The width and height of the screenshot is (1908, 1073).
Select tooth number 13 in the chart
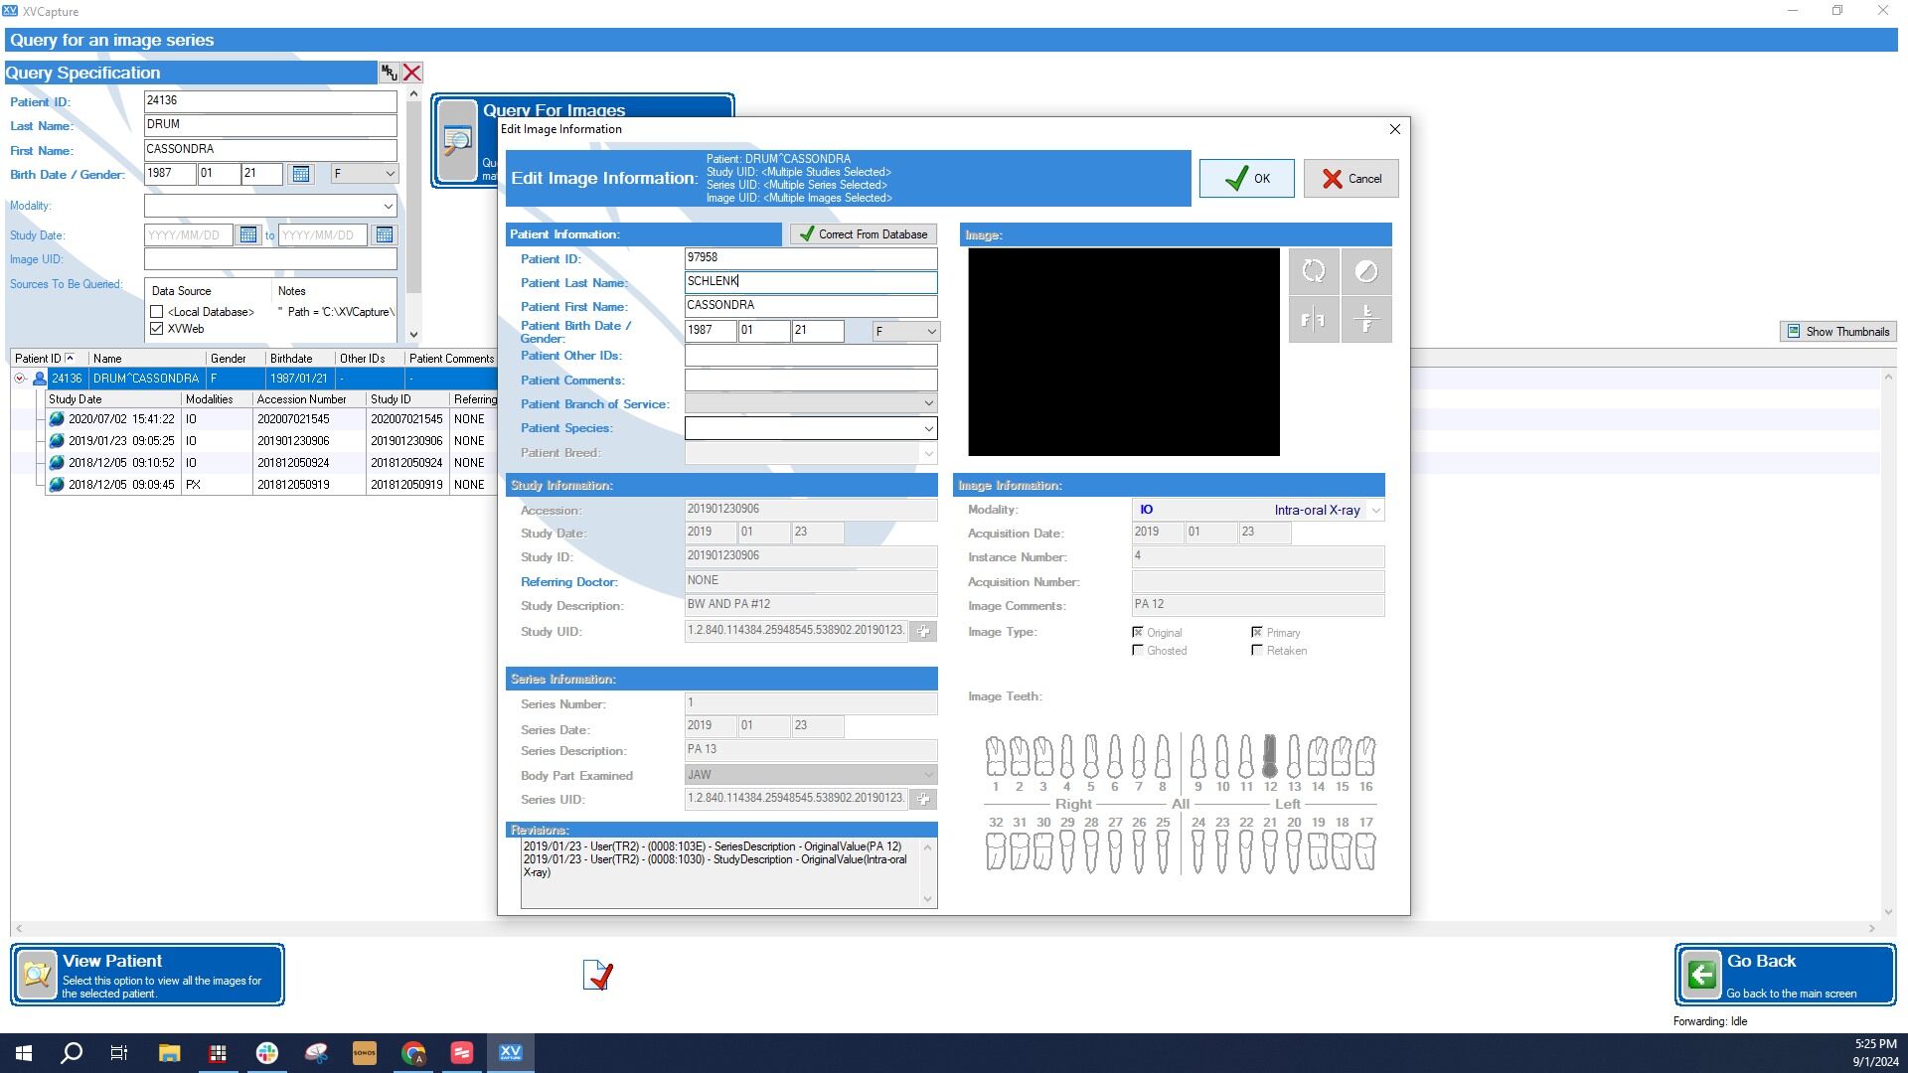click(x=1293, y=758)
